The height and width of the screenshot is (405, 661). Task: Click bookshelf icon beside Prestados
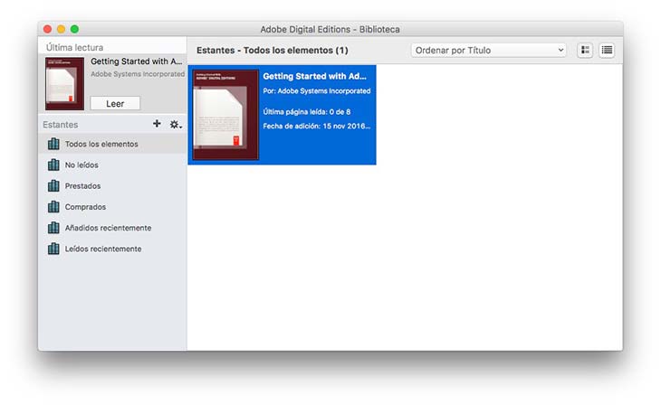(53, 185)
